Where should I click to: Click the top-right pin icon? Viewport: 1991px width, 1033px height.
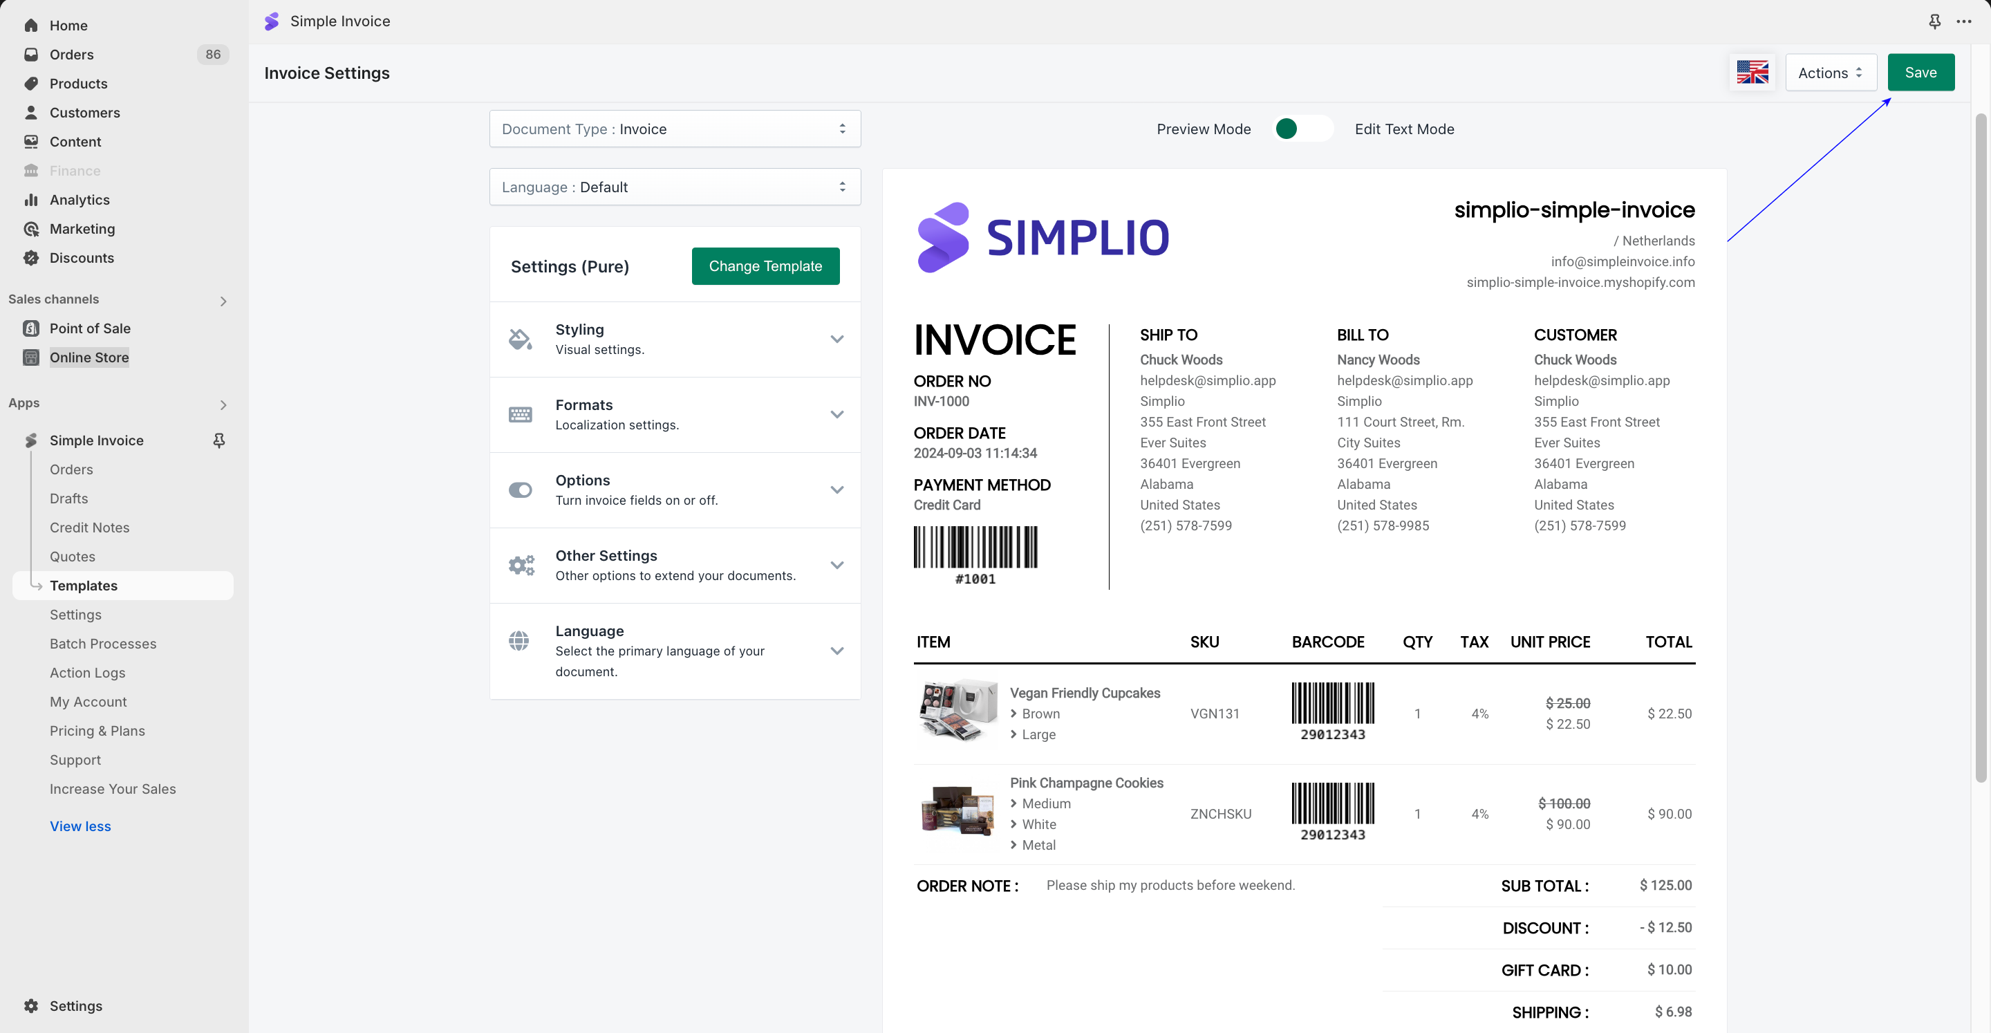click(x=1934, y=21)
